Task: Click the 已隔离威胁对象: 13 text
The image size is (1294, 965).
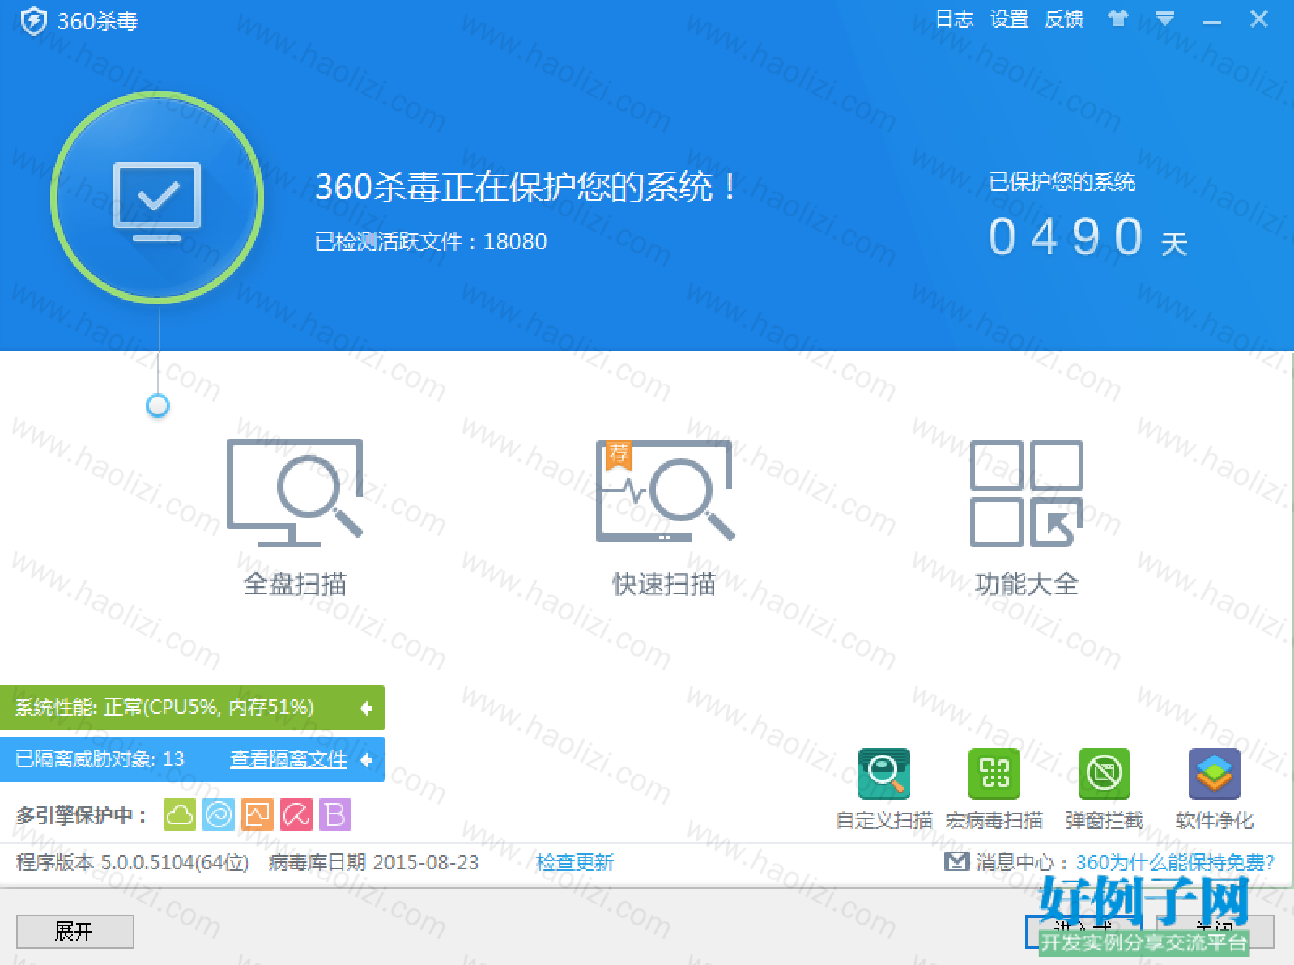Action: tap(100, 759)
